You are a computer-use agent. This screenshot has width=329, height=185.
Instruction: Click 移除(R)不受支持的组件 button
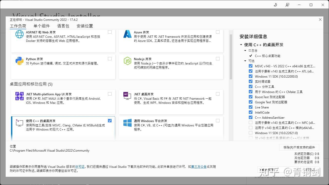299,147
